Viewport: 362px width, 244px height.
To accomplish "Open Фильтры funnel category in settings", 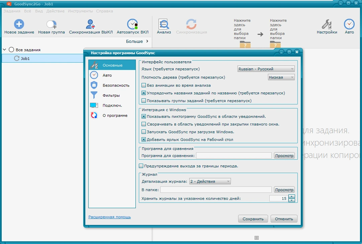I will tap(112, 95).
